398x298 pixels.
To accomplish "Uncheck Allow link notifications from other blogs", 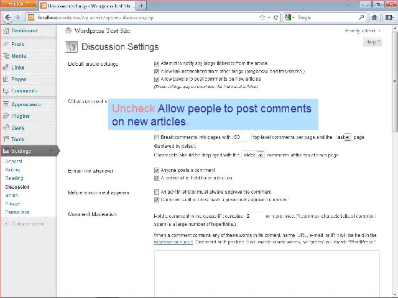I will [x=157, y=71].
